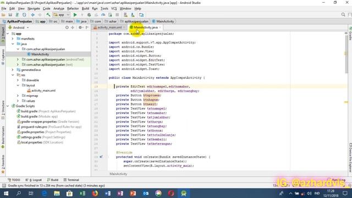Click the collapse all icon in project panel
Image resolution: width=352 pixels, height=198 pixels.
click(73, 28)
